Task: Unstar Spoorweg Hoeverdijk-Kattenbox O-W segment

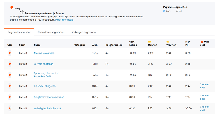Action: coord(10,75)
